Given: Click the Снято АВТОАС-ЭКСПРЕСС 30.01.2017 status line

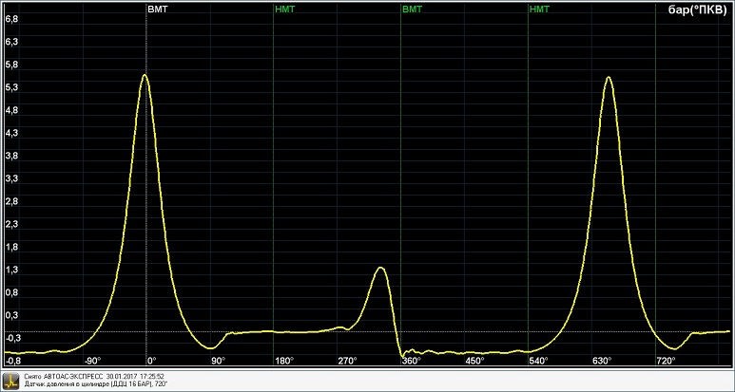Looking at the screenshot, I should tap(94, 377).
